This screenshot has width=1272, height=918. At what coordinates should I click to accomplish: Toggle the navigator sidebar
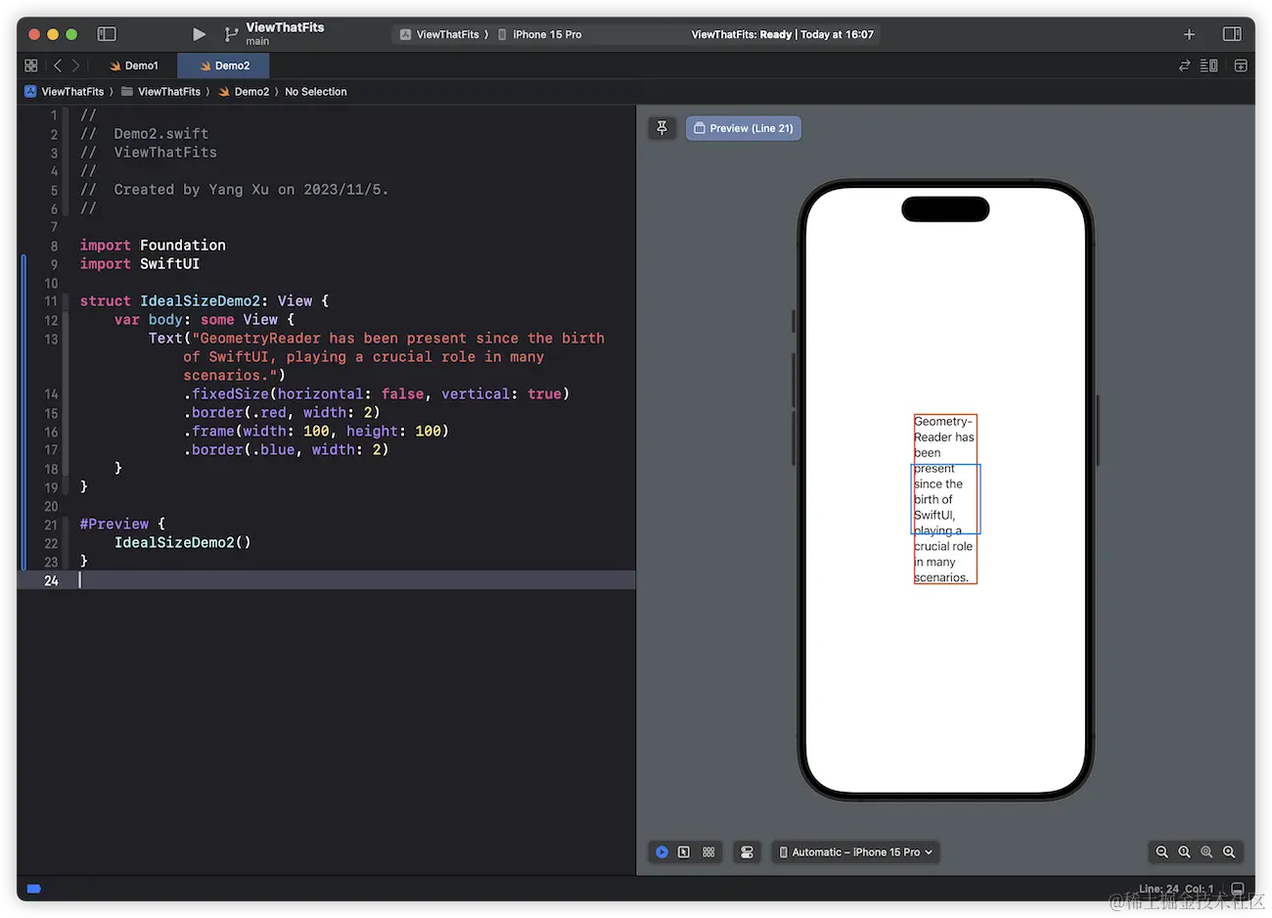[107, 34]
